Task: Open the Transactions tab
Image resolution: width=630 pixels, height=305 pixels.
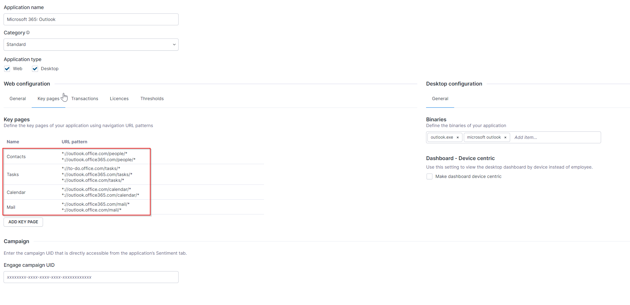Action: click(85, 98)
